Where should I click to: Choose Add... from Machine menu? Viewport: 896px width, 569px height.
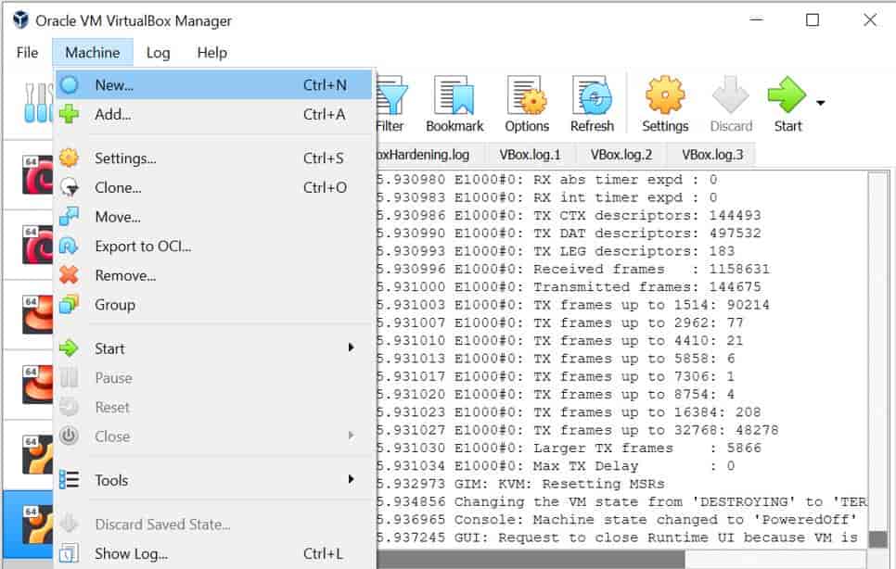click(215, 114)
